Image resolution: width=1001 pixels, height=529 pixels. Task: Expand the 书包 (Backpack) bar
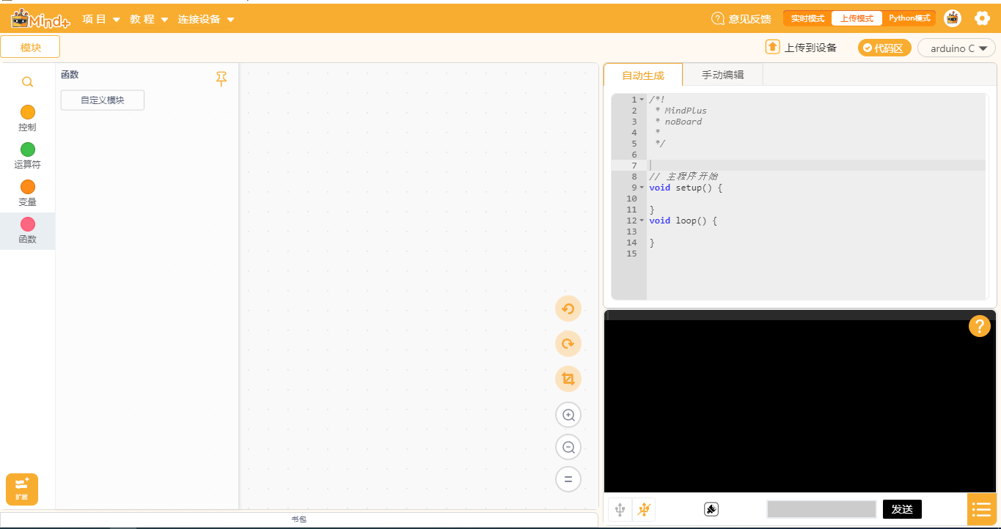pos(299,519)
